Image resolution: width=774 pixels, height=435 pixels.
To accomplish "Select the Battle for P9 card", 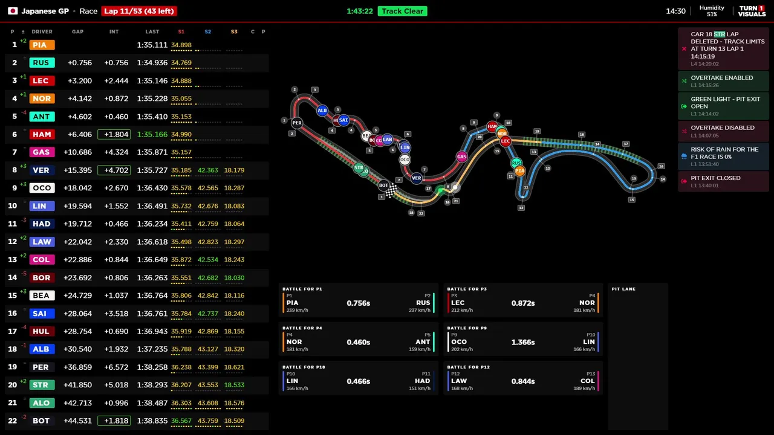I will tap(523, 340).
